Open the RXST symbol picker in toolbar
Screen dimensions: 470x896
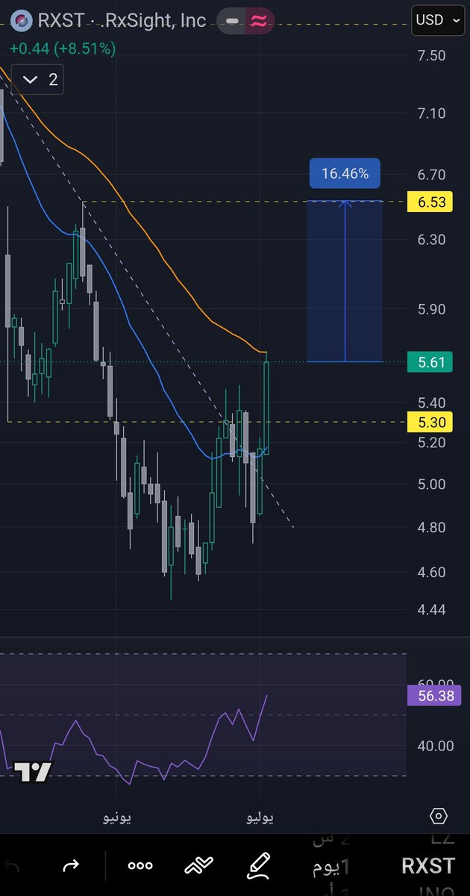(x=427, y=866)
